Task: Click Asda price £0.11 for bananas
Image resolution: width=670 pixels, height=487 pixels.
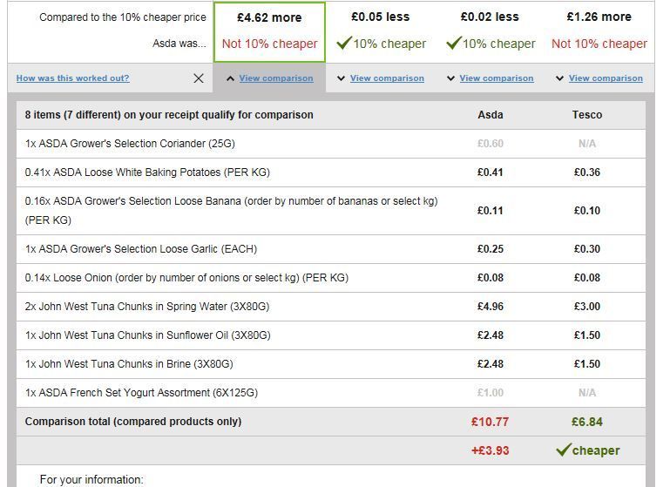Action: coord(491,211)
